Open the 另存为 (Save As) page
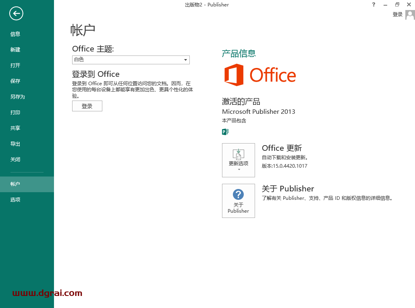The image size is (415, 308). [x=17, y=97]
